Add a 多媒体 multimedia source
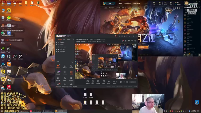201x113 pixels. pos(104,82)
